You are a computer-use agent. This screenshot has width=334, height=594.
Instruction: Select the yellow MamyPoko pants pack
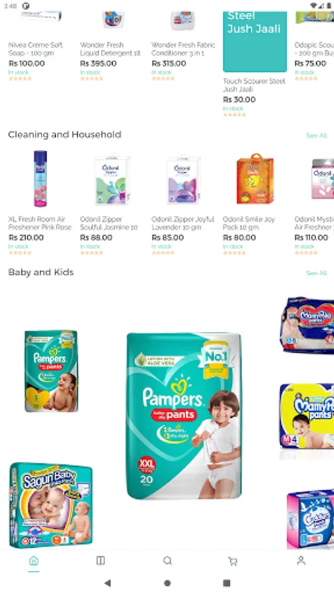tap(307, 416)
